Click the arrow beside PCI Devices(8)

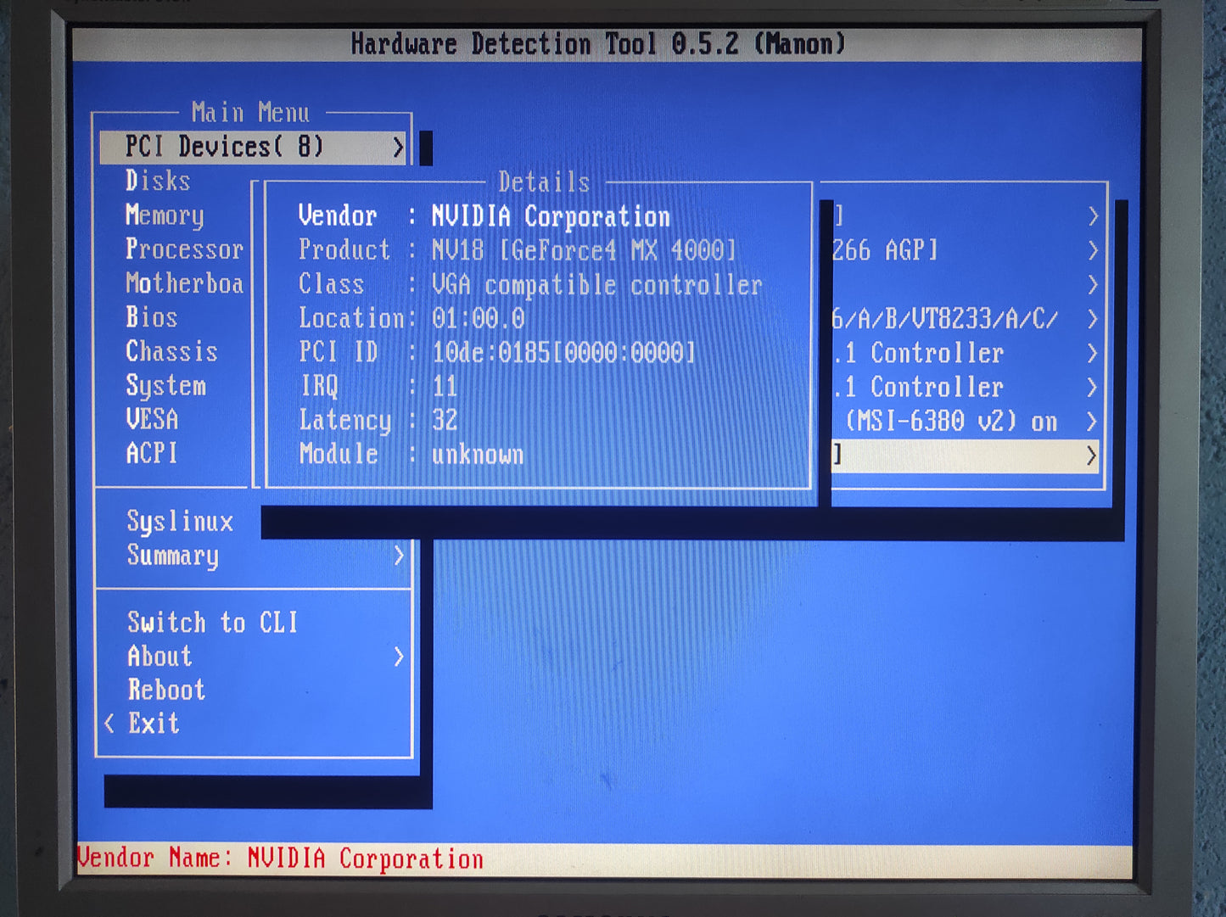pyautogui.click(x=398, y=148)
